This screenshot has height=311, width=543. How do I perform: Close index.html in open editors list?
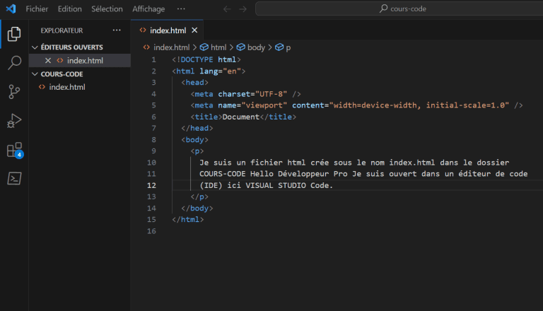(48, 61)
